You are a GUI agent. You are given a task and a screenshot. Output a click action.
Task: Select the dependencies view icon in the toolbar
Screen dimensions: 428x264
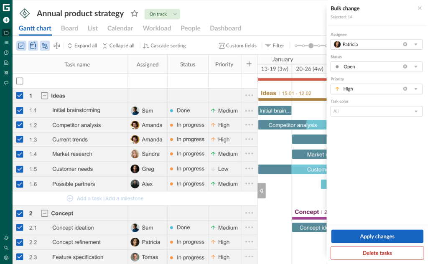pyautogui.click(x=45, y=46)
